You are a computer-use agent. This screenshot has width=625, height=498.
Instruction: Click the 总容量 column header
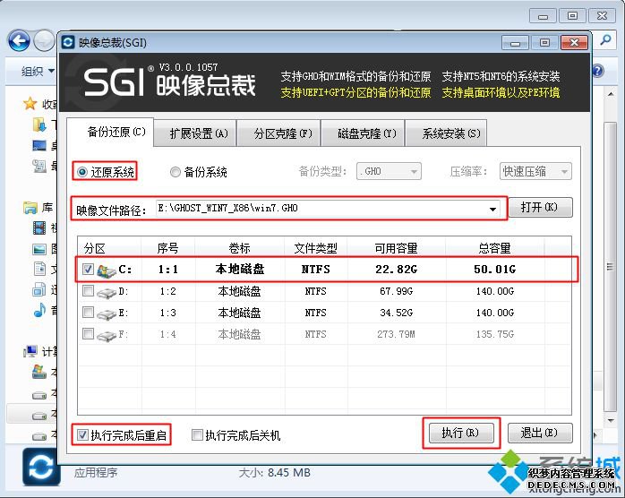(x=494, y=248)
